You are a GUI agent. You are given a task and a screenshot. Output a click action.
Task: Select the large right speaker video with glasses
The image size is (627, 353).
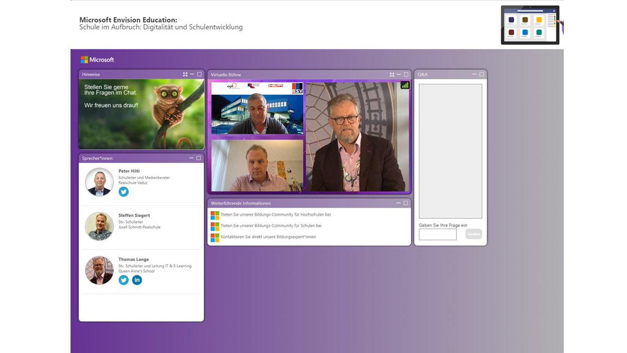click(x=357, y=136)
